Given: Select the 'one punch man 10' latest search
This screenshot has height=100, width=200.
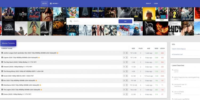Looking at the screenshot, I should click(180, 85).
